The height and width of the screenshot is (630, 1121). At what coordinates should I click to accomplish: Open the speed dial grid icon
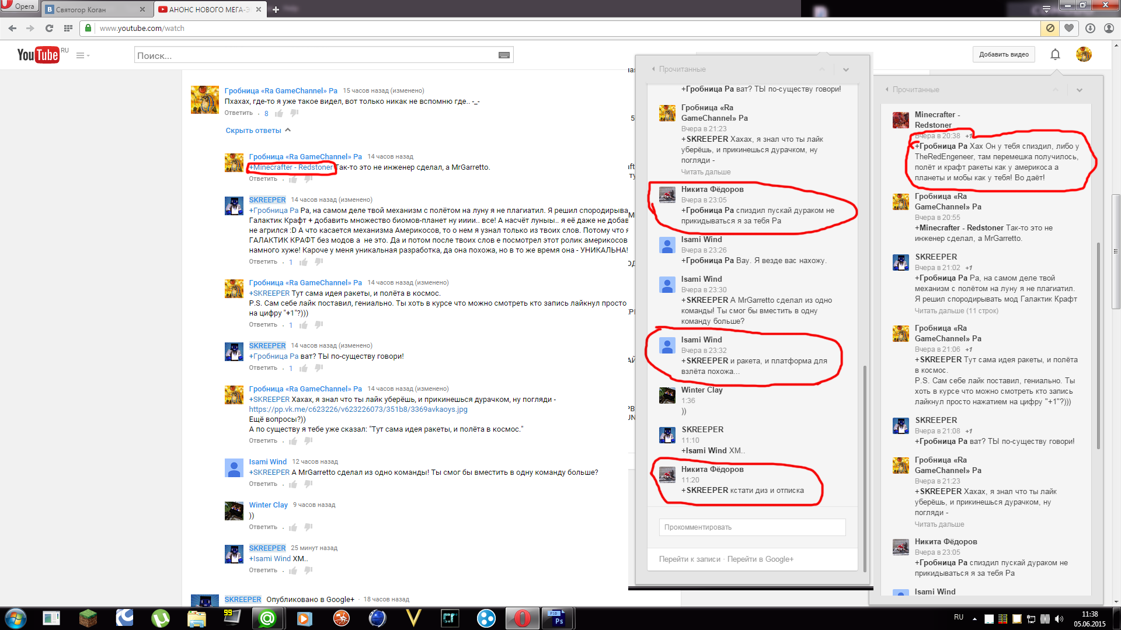[68, 28]
